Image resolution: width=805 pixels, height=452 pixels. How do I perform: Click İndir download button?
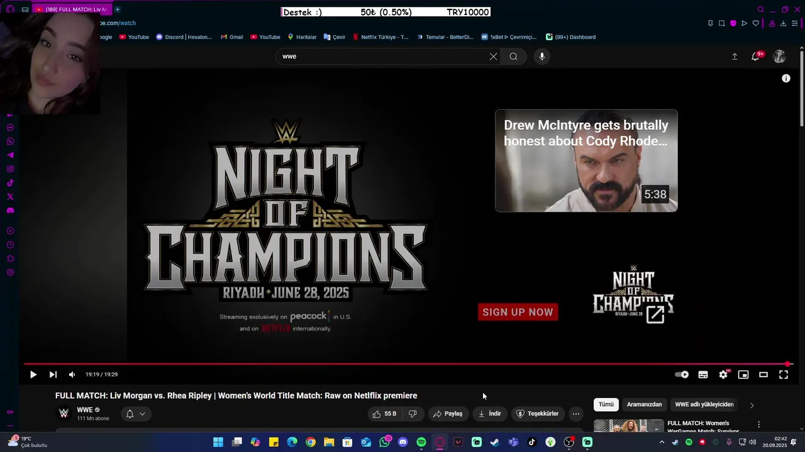click(x=490, y=414)
